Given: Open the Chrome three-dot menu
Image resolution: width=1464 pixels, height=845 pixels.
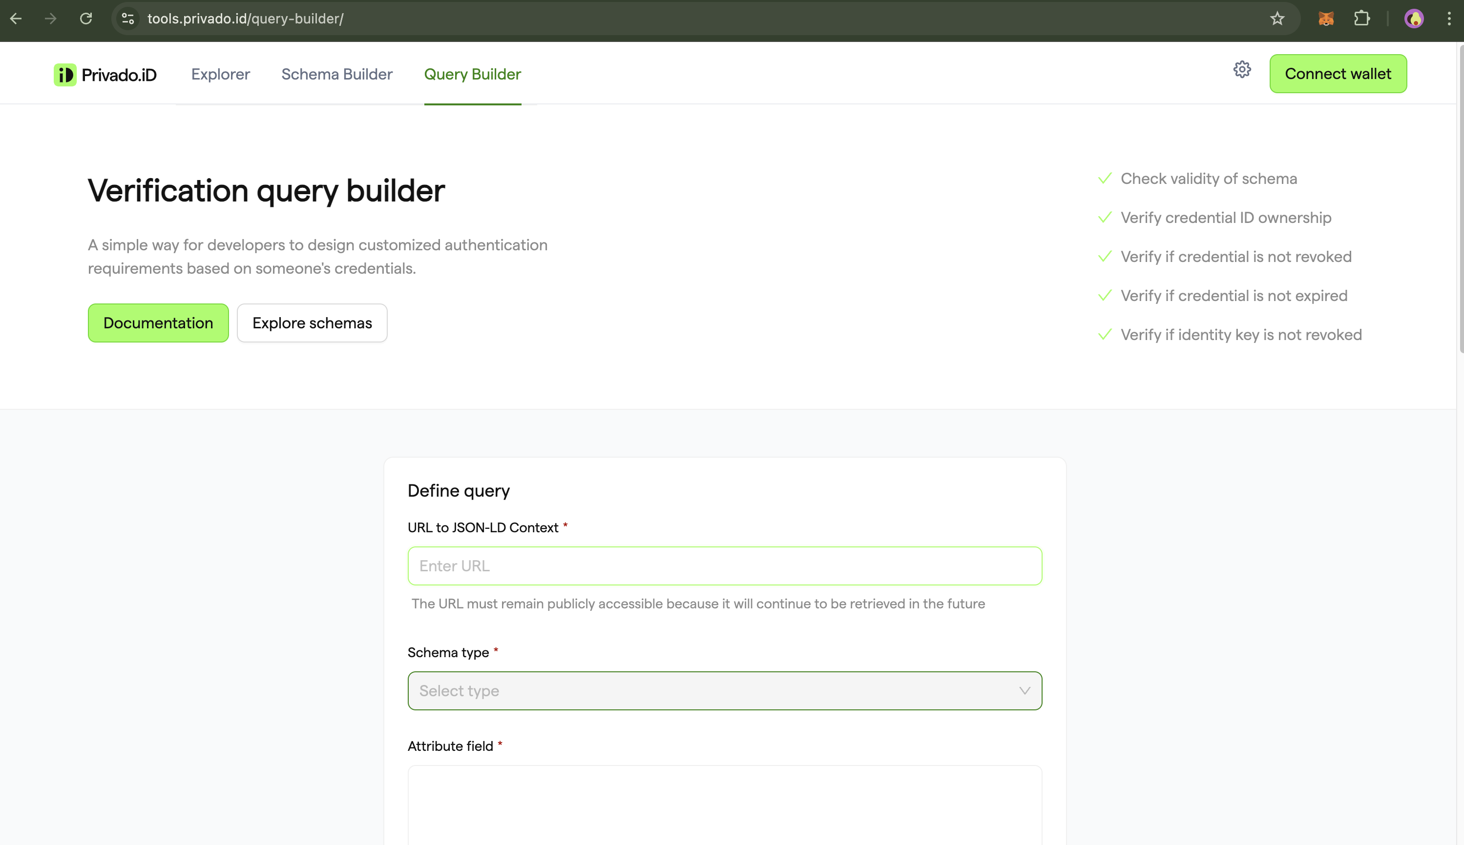Looking at the screenshot, I should (x=1449, y=19).
